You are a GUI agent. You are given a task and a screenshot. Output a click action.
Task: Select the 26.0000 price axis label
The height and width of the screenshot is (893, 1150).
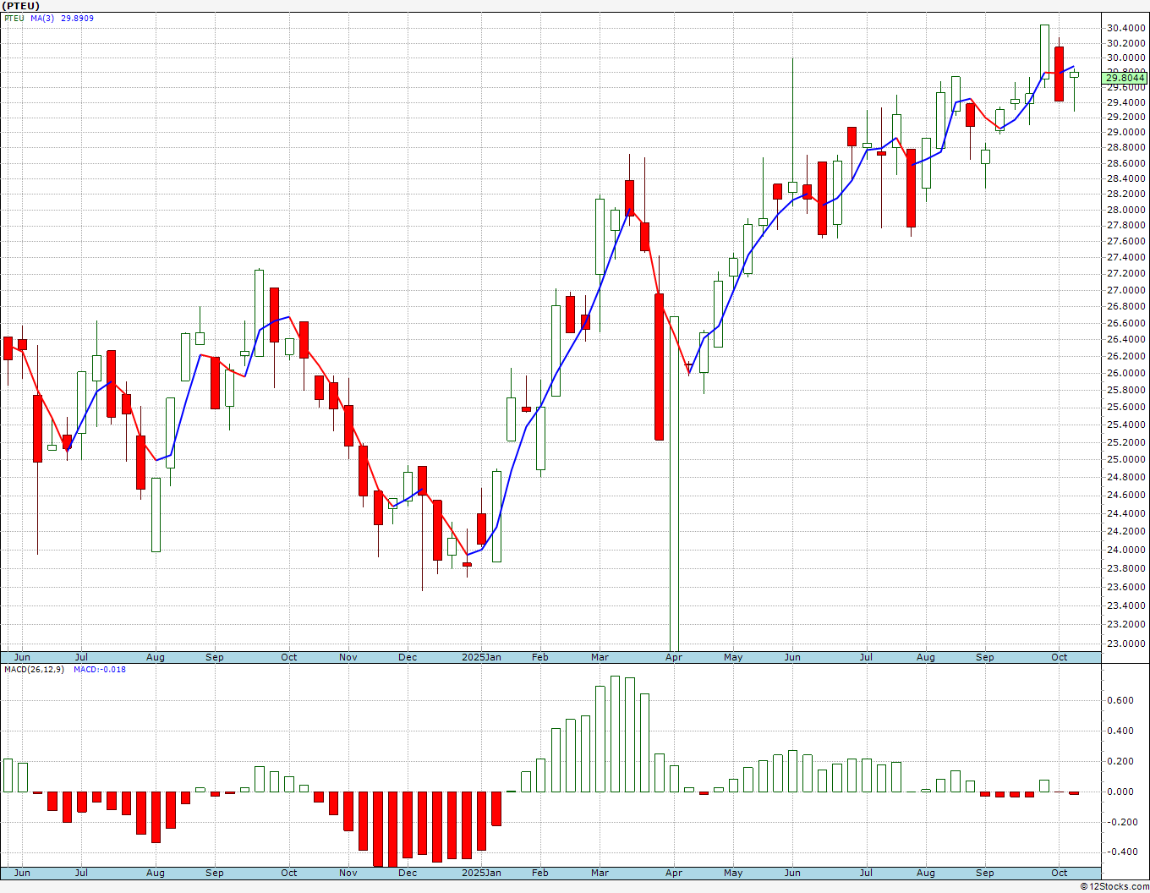[1125, 373]
